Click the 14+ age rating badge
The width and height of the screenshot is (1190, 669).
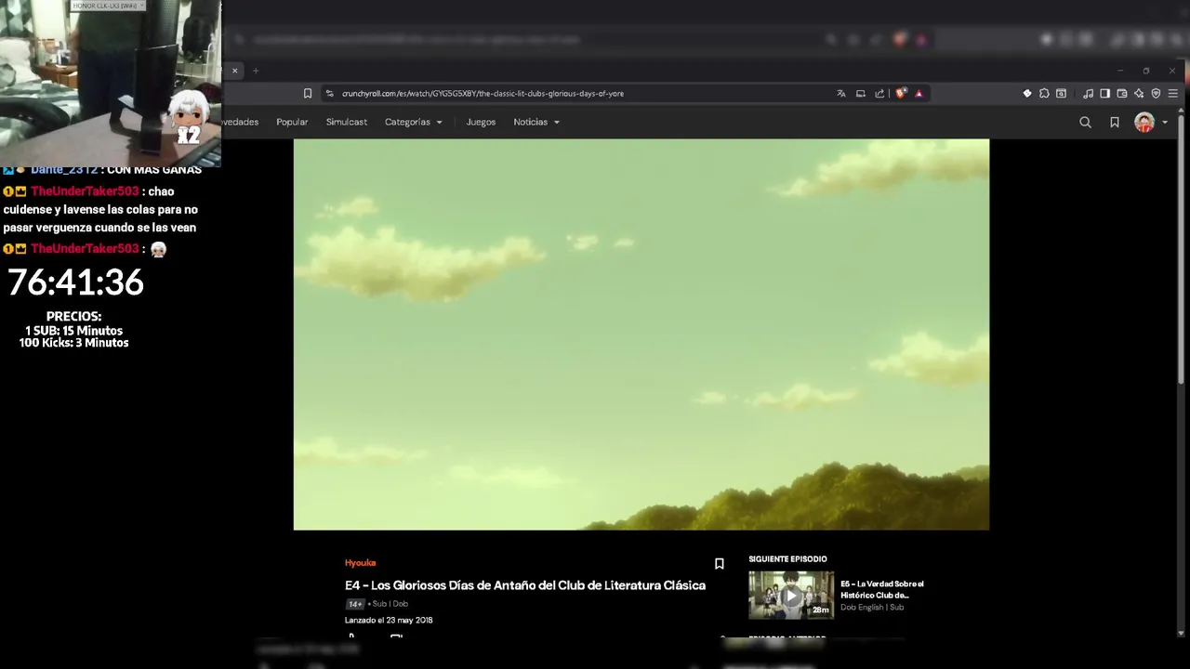click(355, 604)
